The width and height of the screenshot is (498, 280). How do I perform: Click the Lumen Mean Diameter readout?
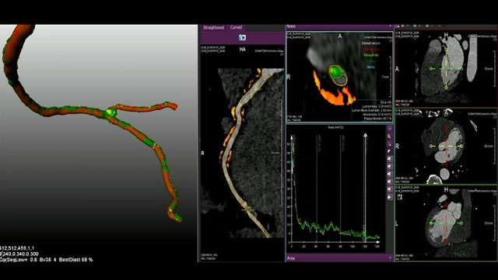(371, 111)
